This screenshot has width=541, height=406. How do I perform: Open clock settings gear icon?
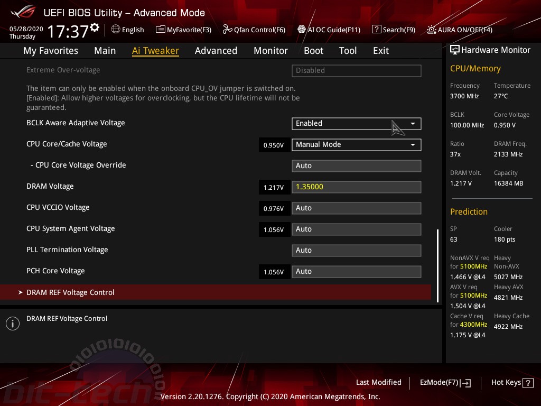(x=95, y=27)
